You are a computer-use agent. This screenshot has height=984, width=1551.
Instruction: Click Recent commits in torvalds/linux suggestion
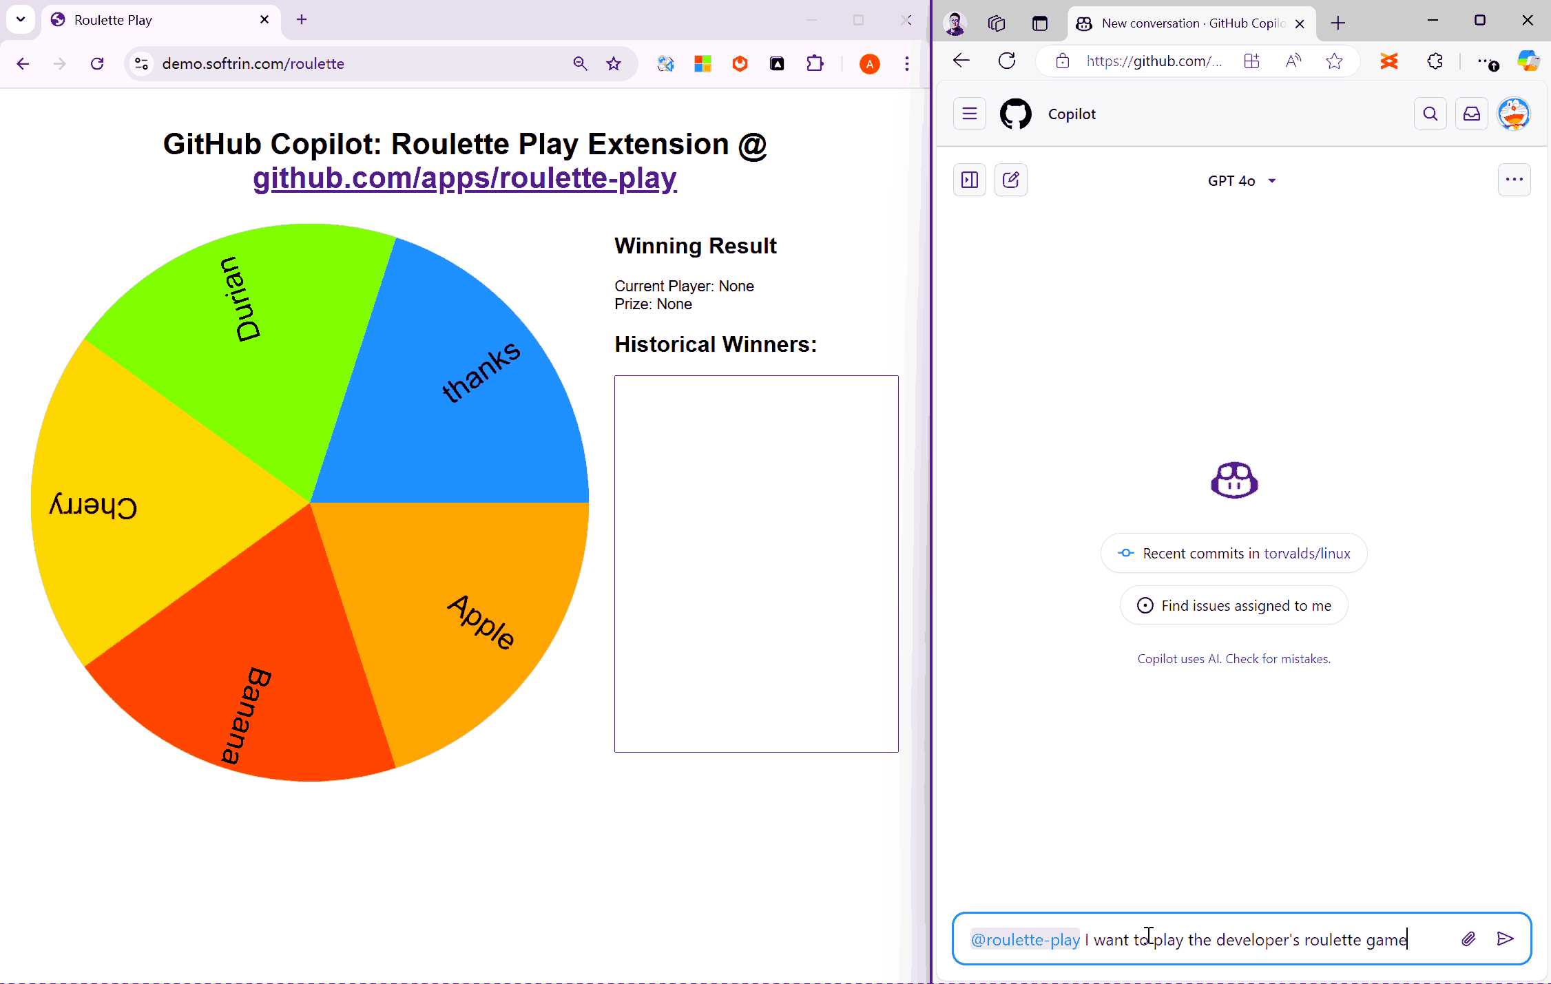click(x=1233, y=553)
